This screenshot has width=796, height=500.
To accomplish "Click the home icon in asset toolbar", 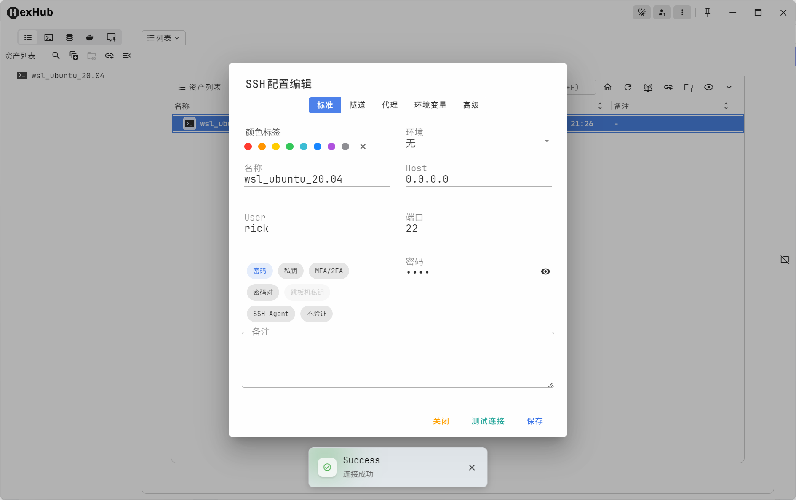I will (607, 87).
